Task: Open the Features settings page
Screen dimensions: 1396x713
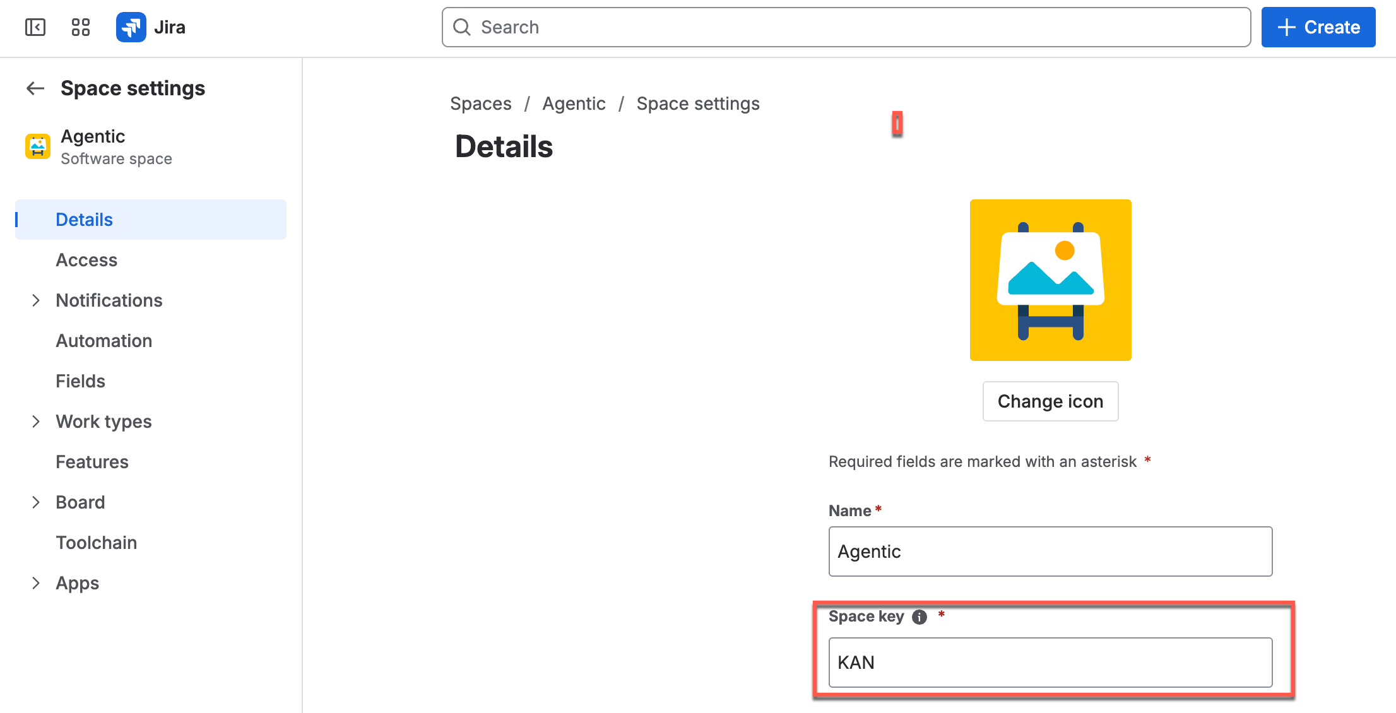Action: pos(151,462)
